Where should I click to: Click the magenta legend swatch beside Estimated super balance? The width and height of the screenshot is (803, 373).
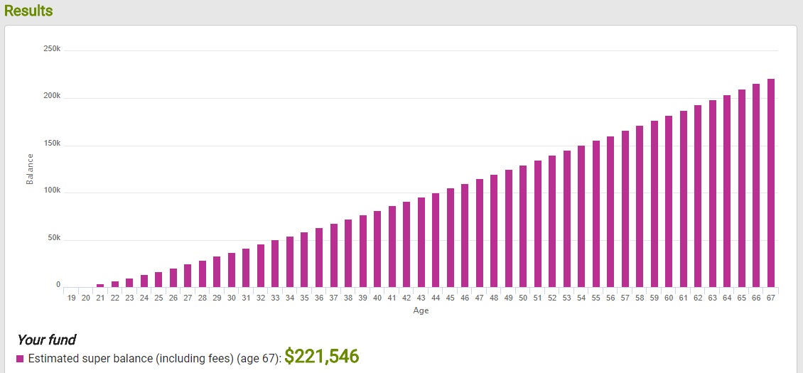point(20,358)
